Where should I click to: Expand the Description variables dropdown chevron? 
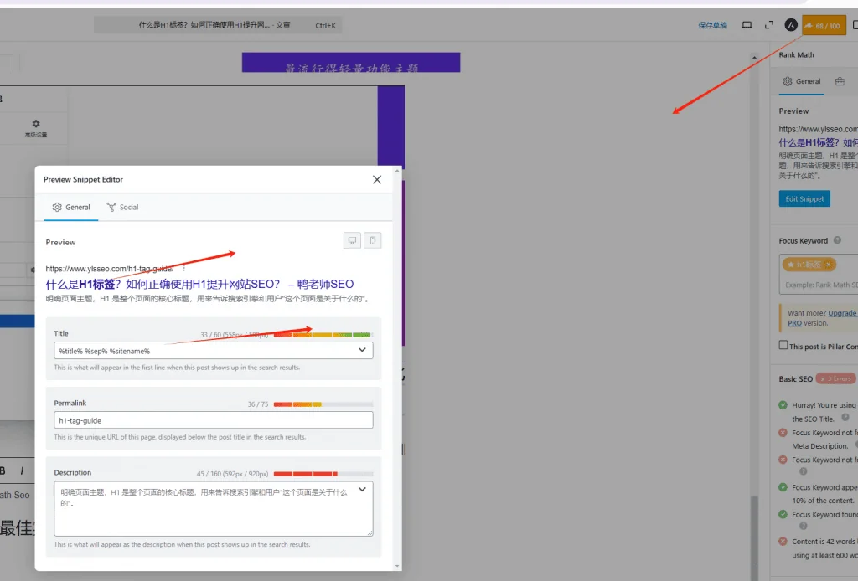pyautogui.click(x=362, y=489)
